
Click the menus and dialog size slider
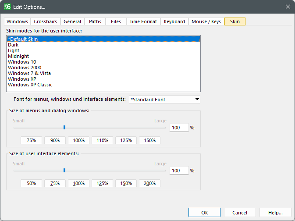64,128
